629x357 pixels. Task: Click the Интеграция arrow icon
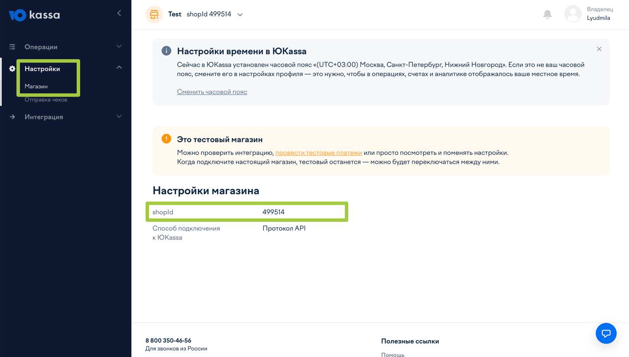click(12, 117)
